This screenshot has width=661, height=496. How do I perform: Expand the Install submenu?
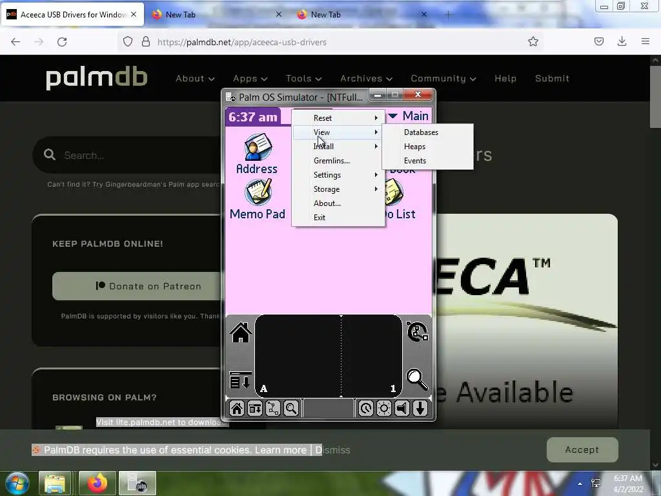point(338,147)
